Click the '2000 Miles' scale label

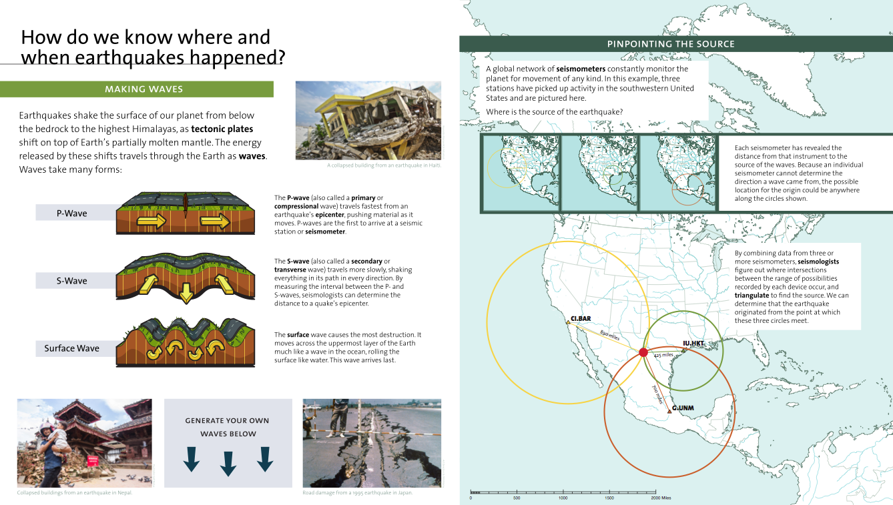point(661,498)
